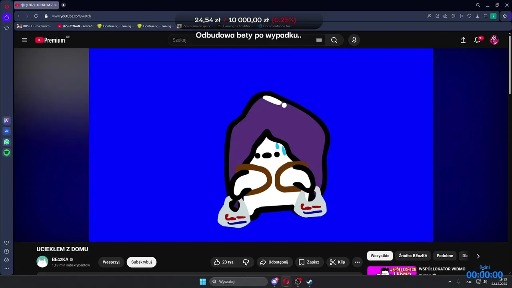Open Spotify from the Opera sidebar
This screenshot has width=512, height=288.
point(6,152)
